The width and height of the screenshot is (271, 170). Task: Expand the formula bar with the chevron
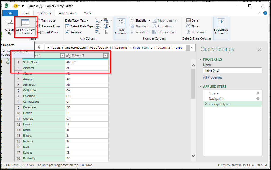(192, 48)
